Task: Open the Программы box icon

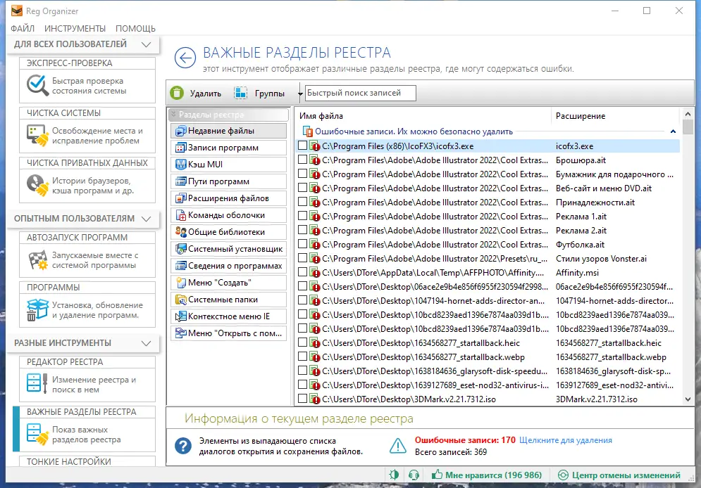Action: point(37,309)
